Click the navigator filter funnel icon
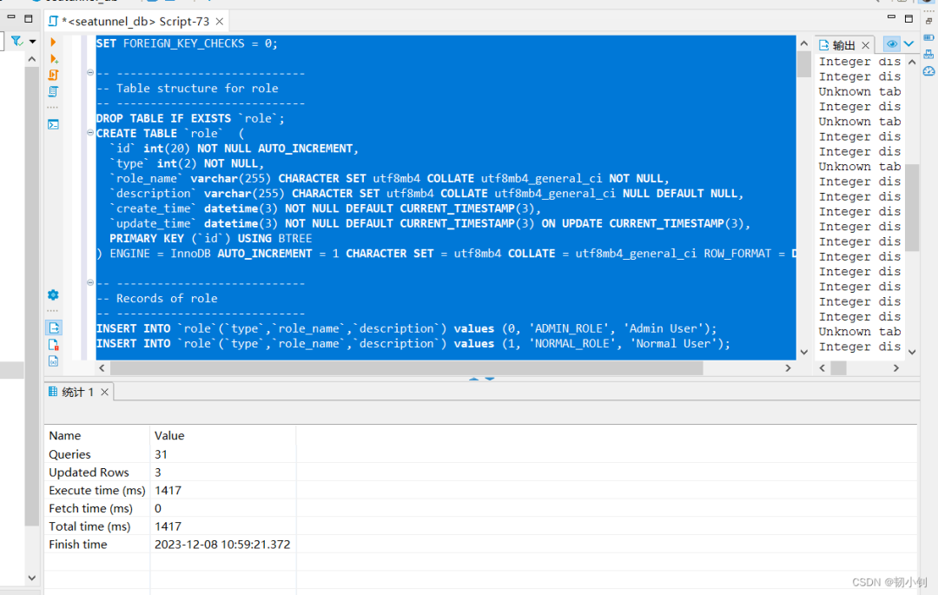This screenshot has height=595, width=938. tap(17, 42)
